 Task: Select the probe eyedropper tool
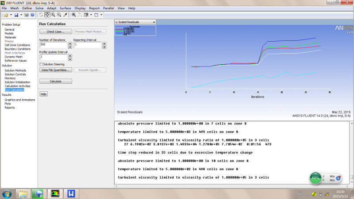65,15
